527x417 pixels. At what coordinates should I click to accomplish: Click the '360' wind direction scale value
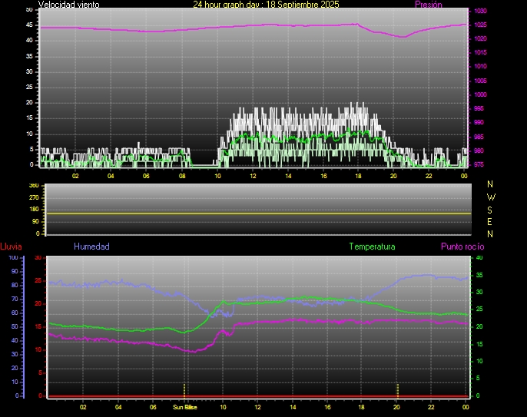coord(33,186)
